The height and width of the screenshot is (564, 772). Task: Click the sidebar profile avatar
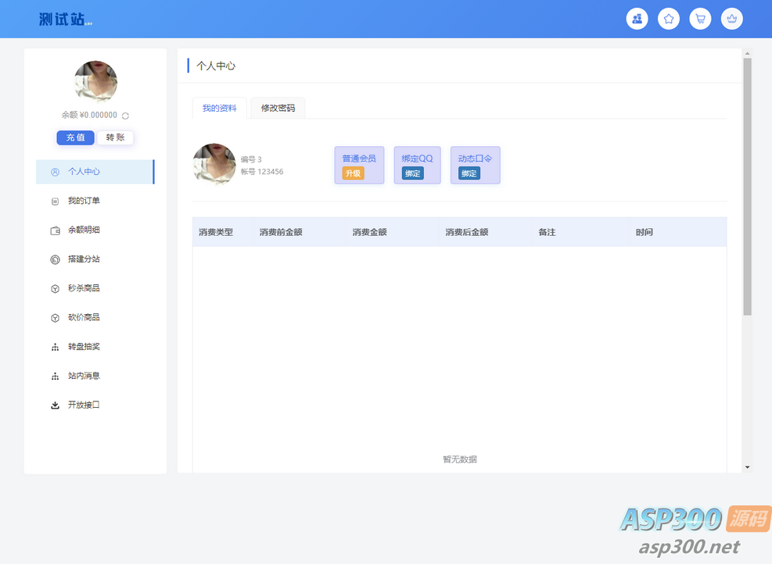[x=95, y=81]
